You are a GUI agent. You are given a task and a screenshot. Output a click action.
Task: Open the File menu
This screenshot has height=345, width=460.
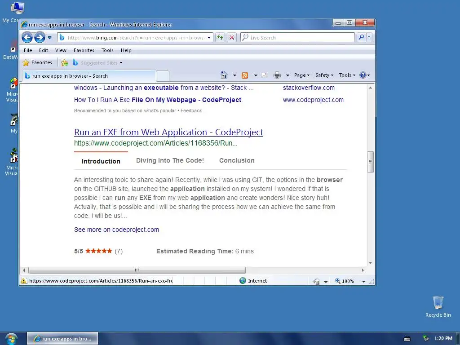pyautogui.click(x=28, y=50)
